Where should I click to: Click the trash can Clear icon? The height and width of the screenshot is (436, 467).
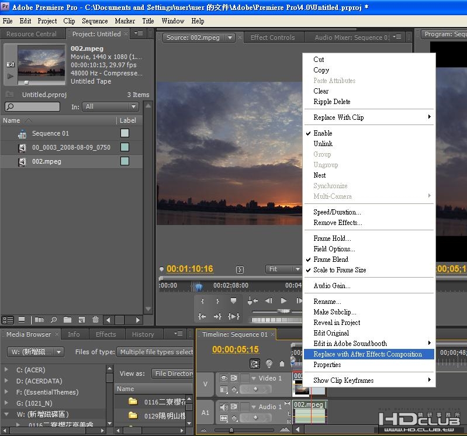(95, 320)
